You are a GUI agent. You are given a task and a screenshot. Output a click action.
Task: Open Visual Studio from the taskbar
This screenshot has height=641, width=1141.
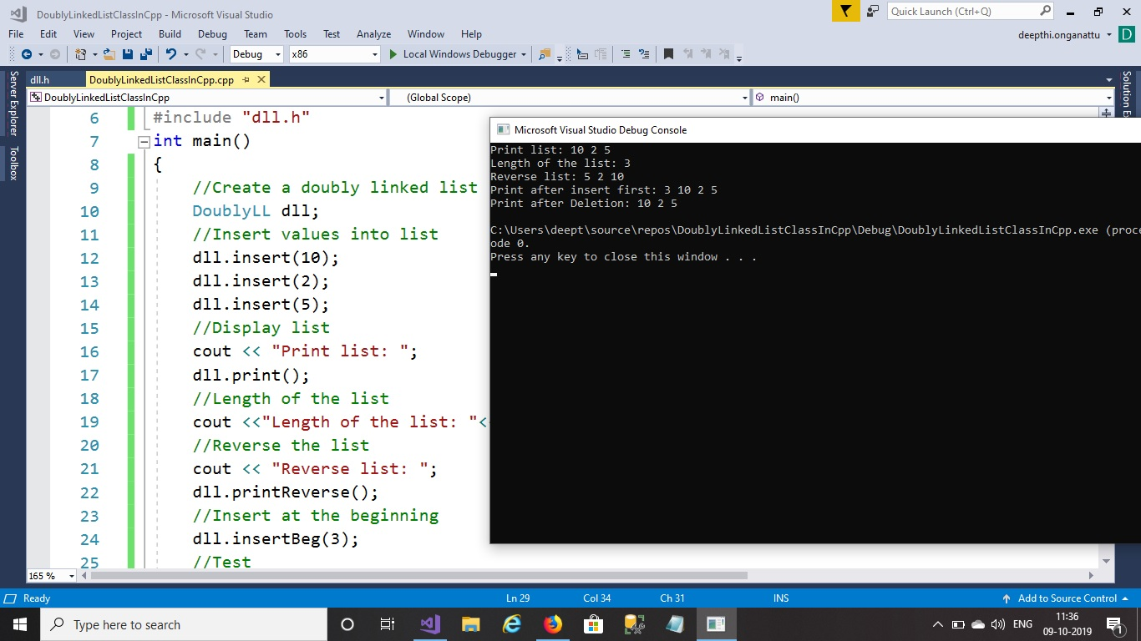click(x=429, y=624)
